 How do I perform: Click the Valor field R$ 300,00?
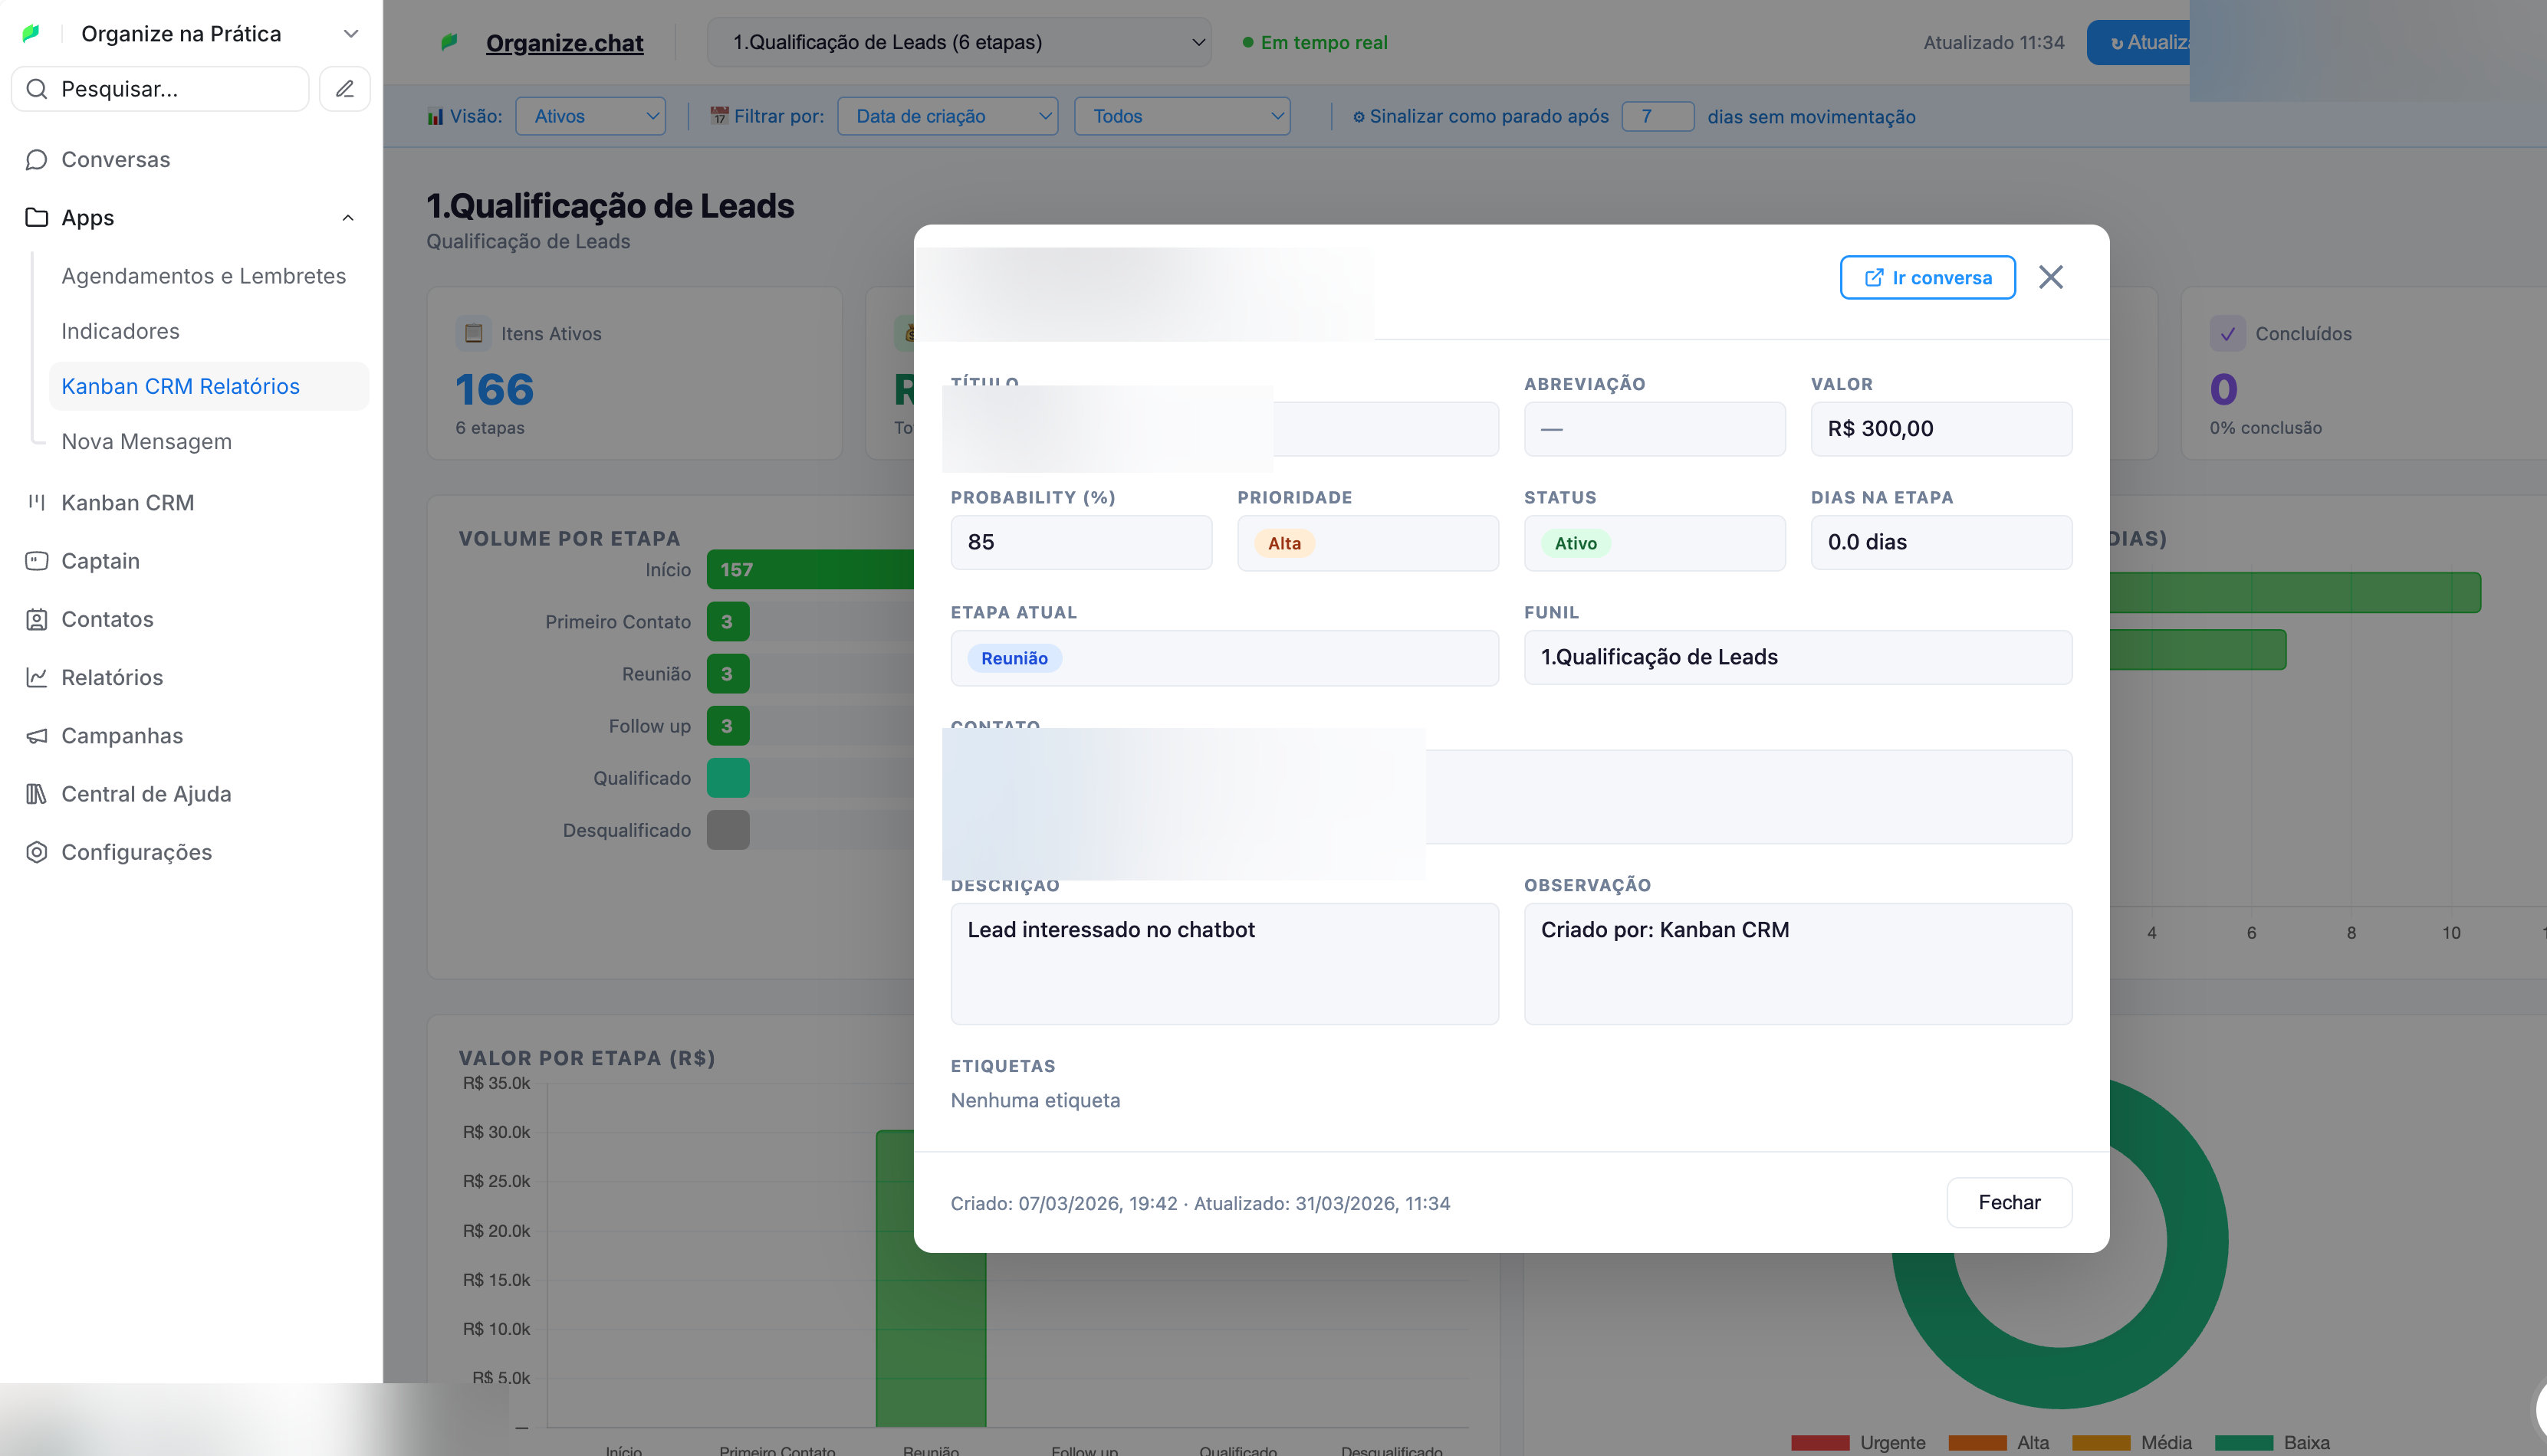(x=1941, y=429)
